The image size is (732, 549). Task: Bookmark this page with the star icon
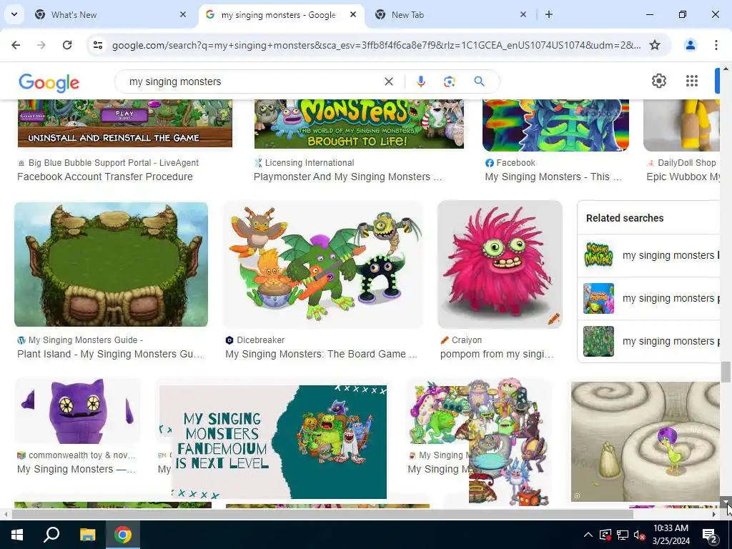click(x=655, y=45)
